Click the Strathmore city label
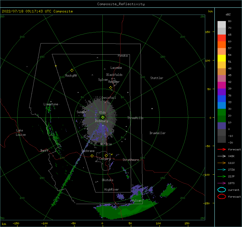 click(131, 160)
